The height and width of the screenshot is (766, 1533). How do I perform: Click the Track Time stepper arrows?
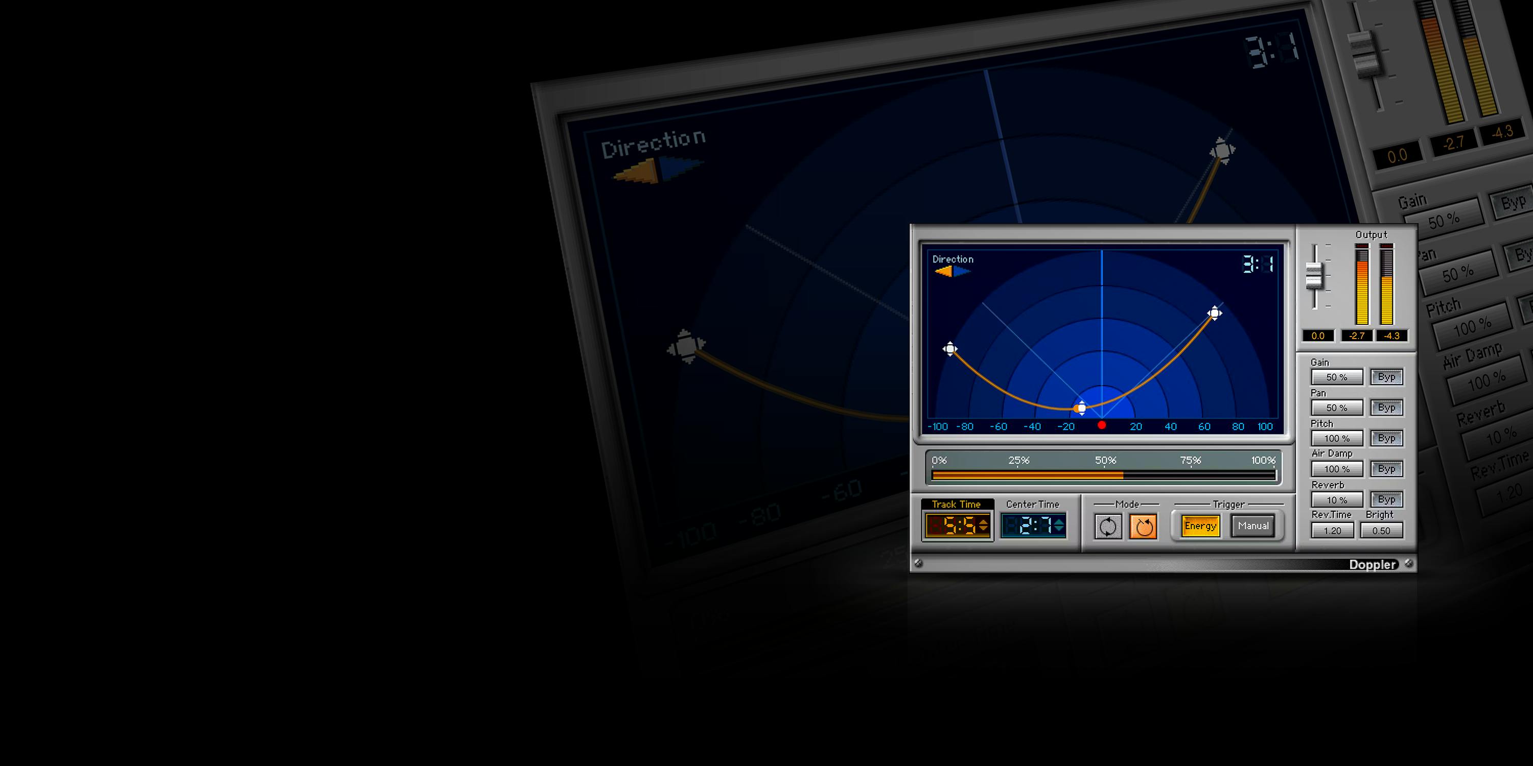point(983,526)
